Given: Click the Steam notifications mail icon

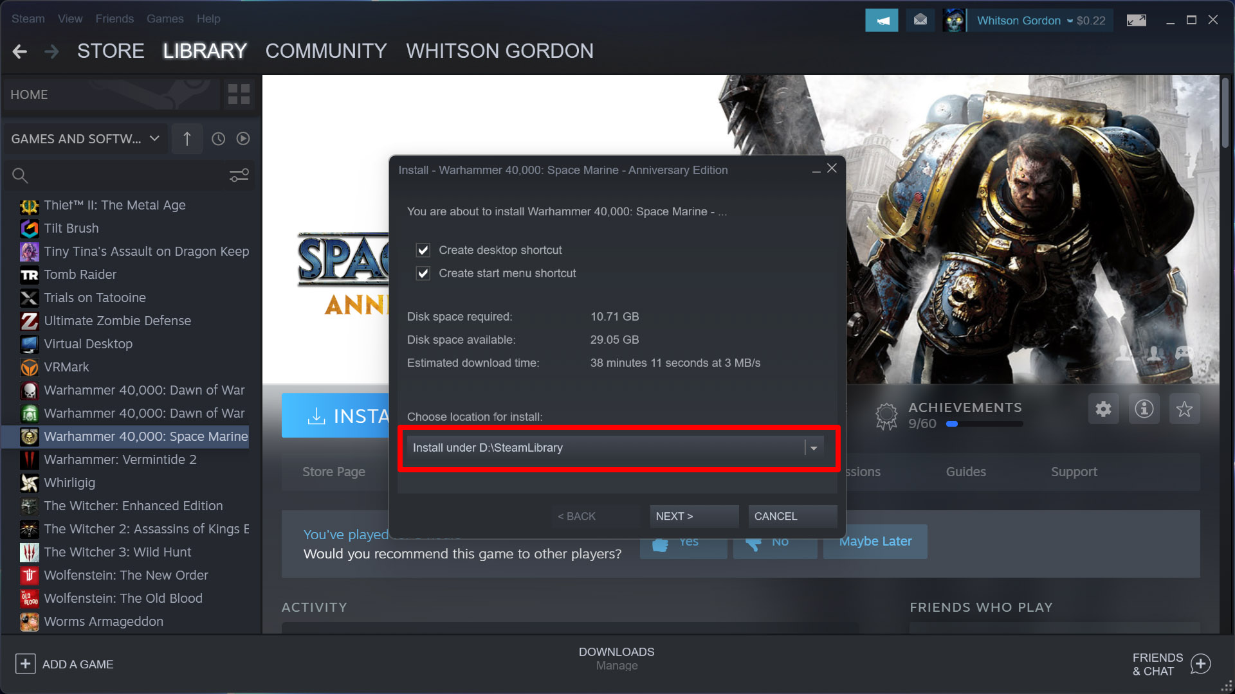Looking at the screenshot, I should (x=919, y=21).
